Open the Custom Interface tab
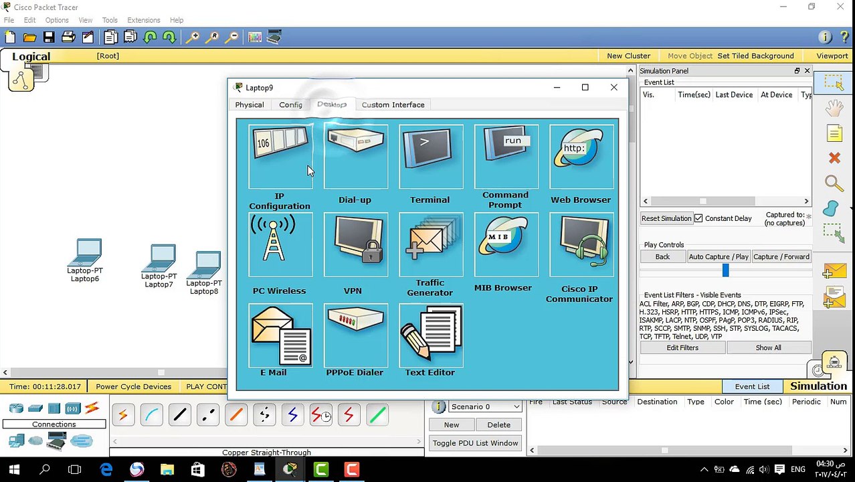 pyautogui.click(x=393, y=104)
